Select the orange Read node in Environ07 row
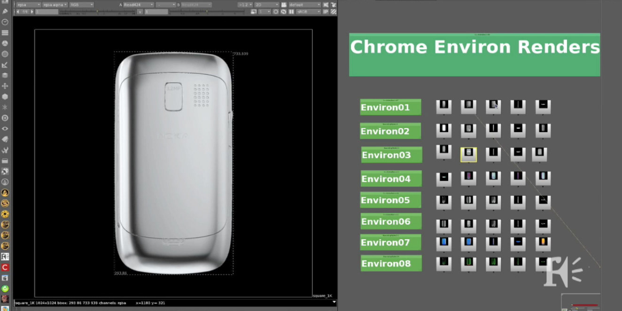622x311 pixels. pos(543,243)
